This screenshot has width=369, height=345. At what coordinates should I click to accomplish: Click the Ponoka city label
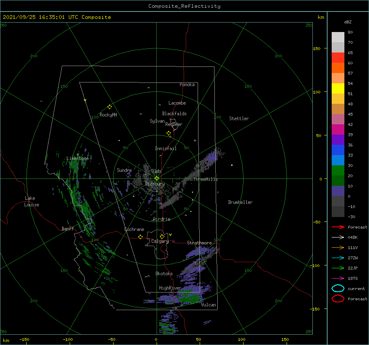coord(187,85)
